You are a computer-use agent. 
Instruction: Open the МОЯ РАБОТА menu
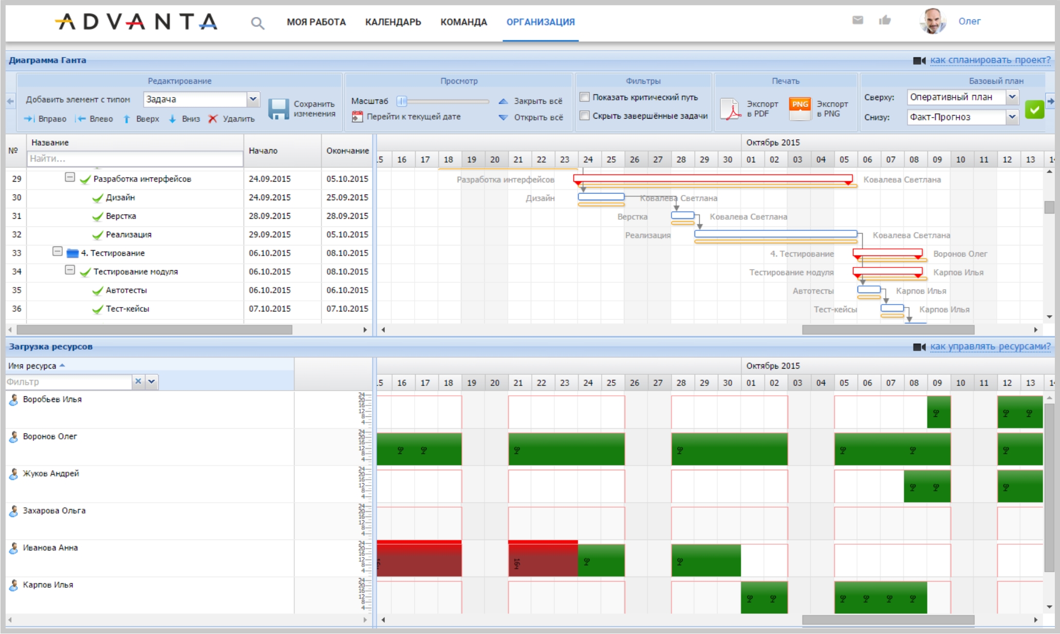316,22
